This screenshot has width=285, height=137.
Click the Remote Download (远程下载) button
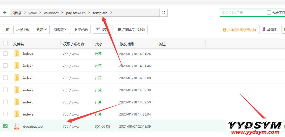(x=23, y=30)
